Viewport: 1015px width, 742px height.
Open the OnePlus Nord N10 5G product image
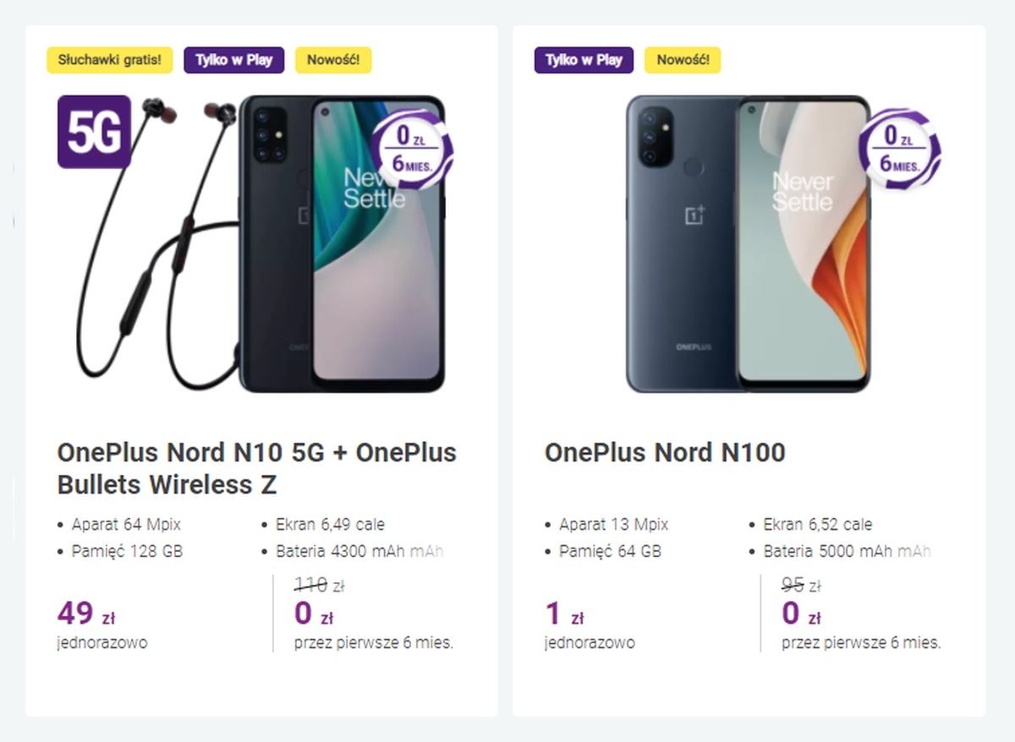(341, 244)
